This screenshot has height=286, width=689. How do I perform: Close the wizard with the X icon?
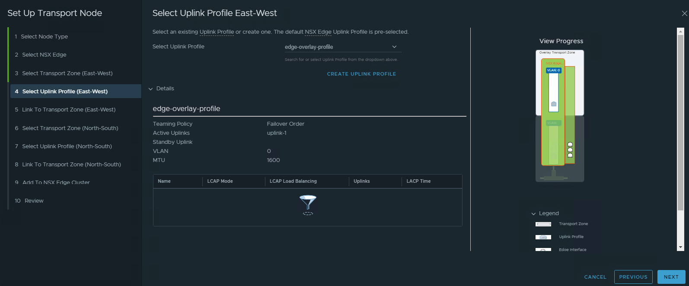684,13
